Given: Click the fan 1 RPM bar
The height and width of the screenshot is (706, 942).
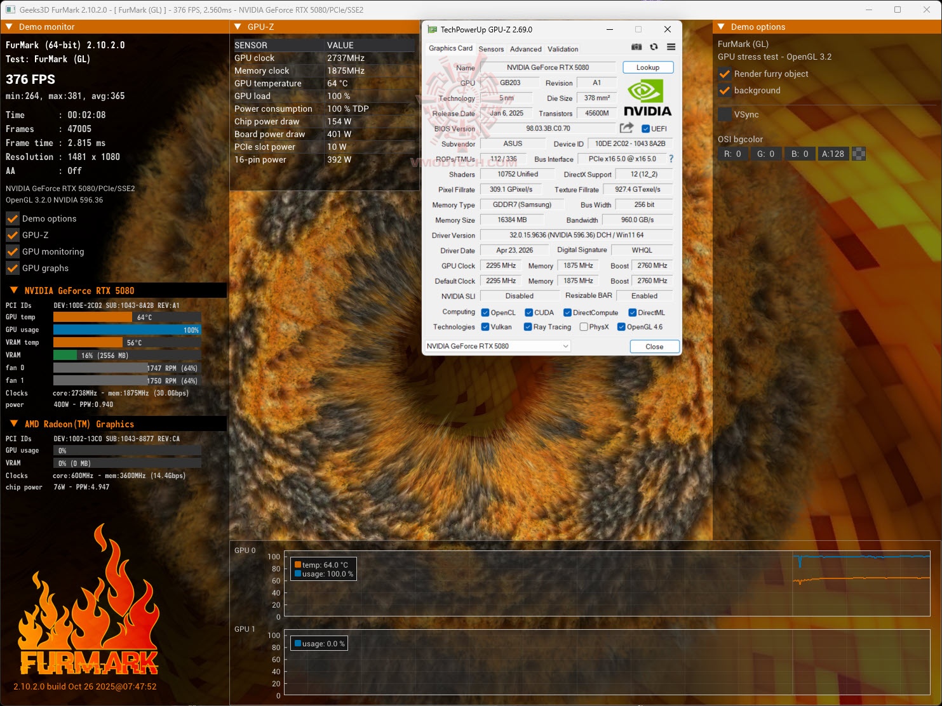Looking at the screenshot, I should pos(127,380).
